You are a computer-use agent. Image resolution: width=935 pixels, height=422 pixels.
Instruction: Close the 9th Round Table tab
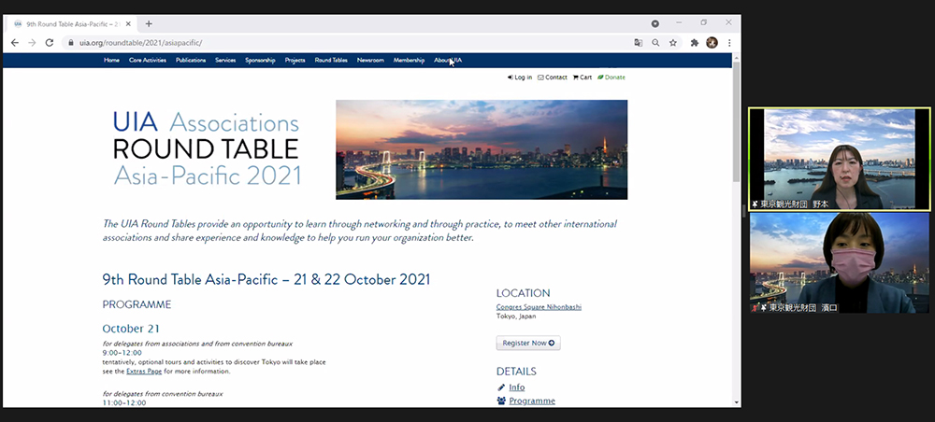click(128, 24)
